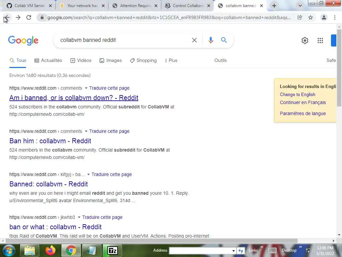Close the Collab VM Server tab
Image resolution: width=342 pixels, height=257 pixels.
pyautogui.click(x=50, y=6)
